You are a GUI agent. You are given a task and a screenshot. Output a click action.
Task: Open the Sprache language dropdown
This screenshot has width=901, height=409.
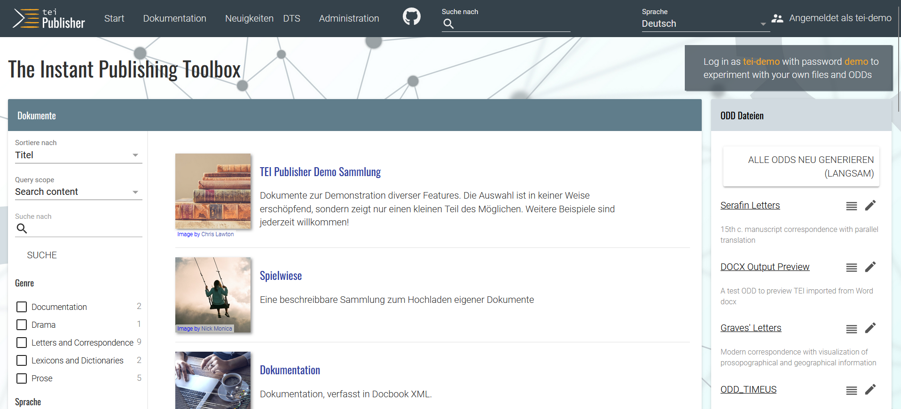[705, 23]
